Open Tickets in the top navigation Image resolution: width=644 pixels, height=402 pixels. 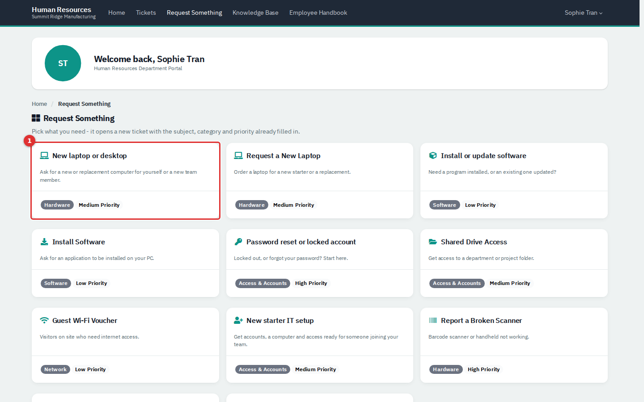tap(146, 13)
